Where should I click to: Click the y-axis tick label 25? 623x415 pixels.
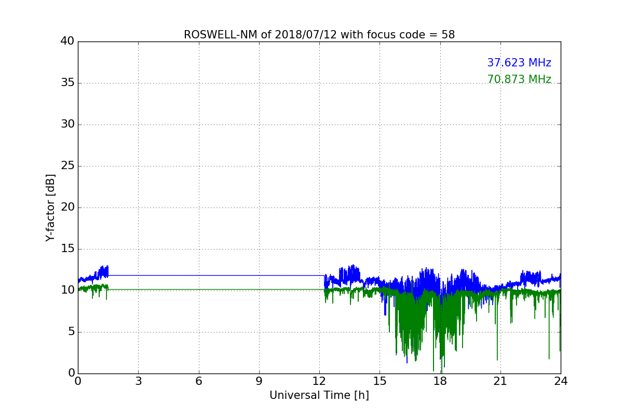[67, 165]
